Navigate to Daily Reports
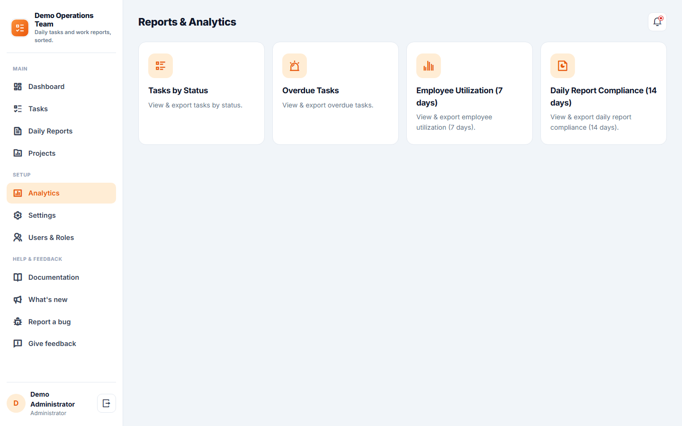 pos(61,131)
